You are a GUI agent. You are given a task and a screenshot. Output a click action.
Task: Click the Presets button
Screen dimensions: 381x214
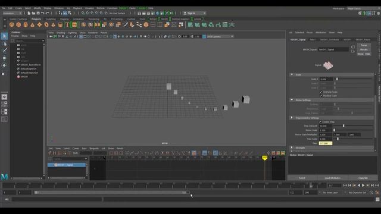[x=364, y=49]
